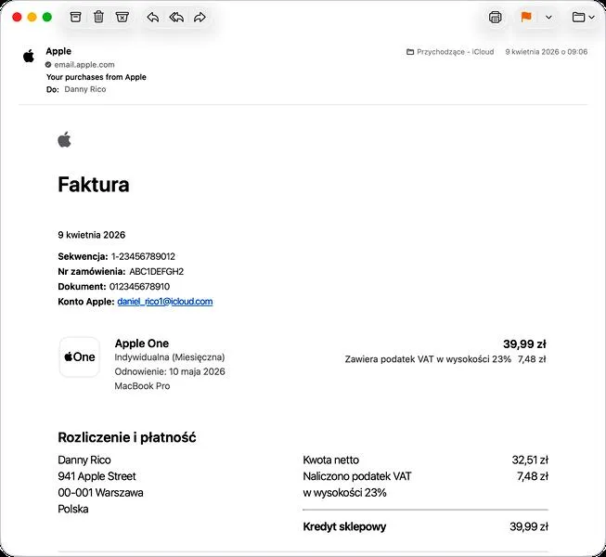Select the Apple sender avatar logo
The width and height of the screenshot is (606, 557).
[x=29, y=56]
